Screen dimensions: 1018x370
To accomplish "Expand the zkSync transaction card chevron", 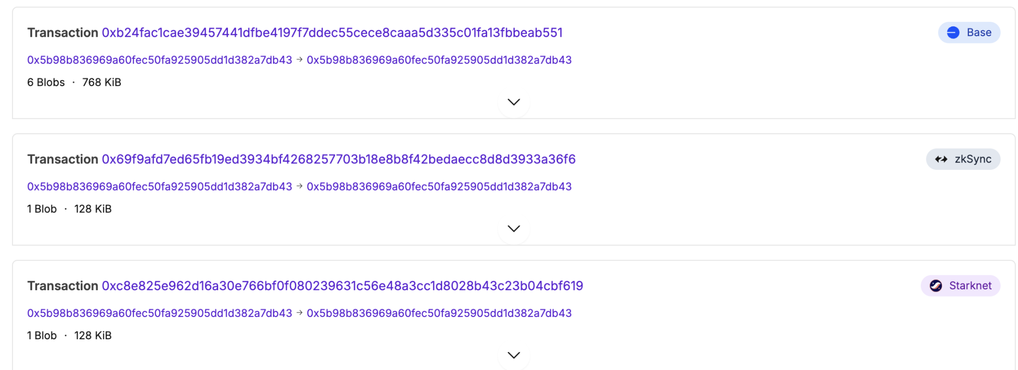I will [x=513, y=229].
